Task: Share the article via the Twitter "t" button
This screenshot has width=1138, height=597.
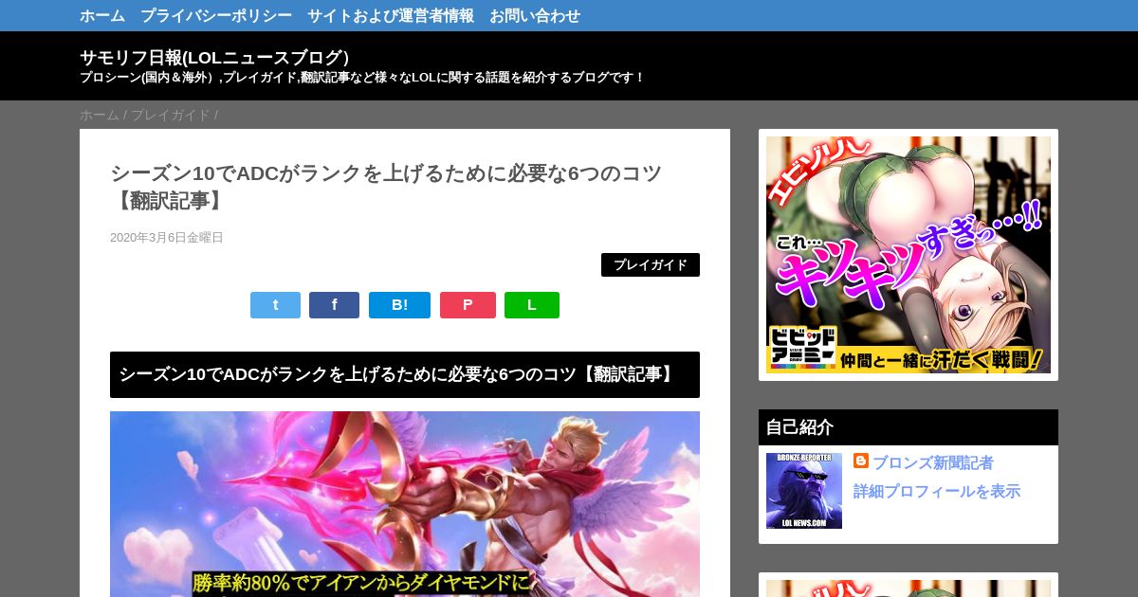Action: pyautogui.click(x=275, y=305)
